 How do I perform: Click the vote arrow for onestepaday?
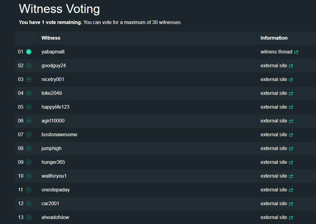pos(29,190)
